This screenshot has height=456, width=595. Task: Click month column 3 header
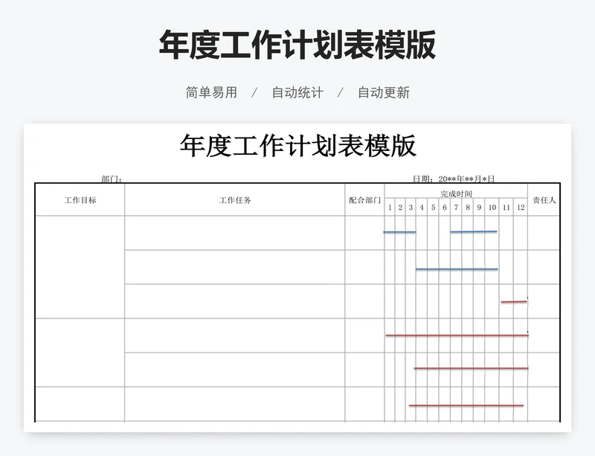[x=411, y=208]
